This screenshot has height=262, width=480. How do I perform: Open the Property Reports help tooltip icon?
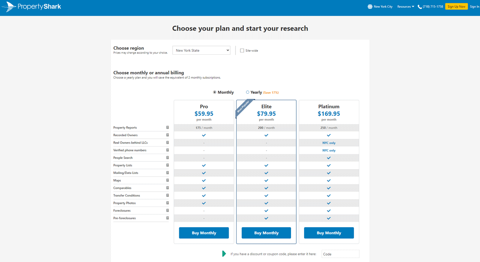[167, 127]
